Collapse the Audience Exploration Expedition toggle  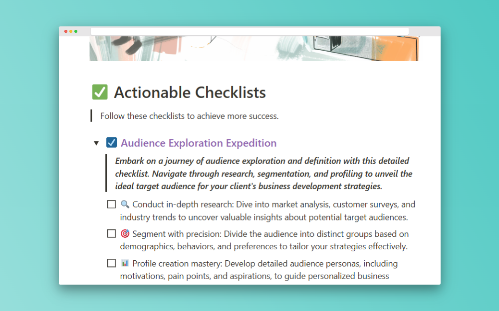[x=96, y=143]
